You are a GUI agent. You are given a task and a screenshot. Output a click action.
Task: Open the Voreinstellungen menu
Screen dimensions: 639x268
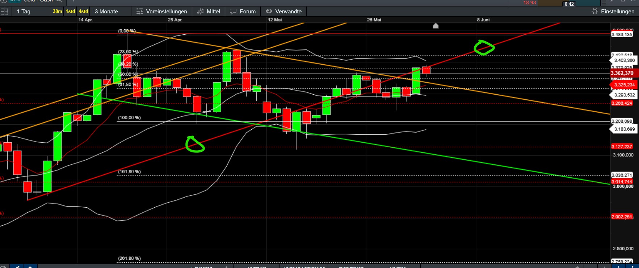tap(162, 12)
